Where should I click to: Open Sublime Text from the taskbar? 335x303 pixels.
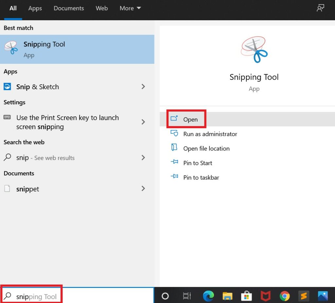coord(303,296)
